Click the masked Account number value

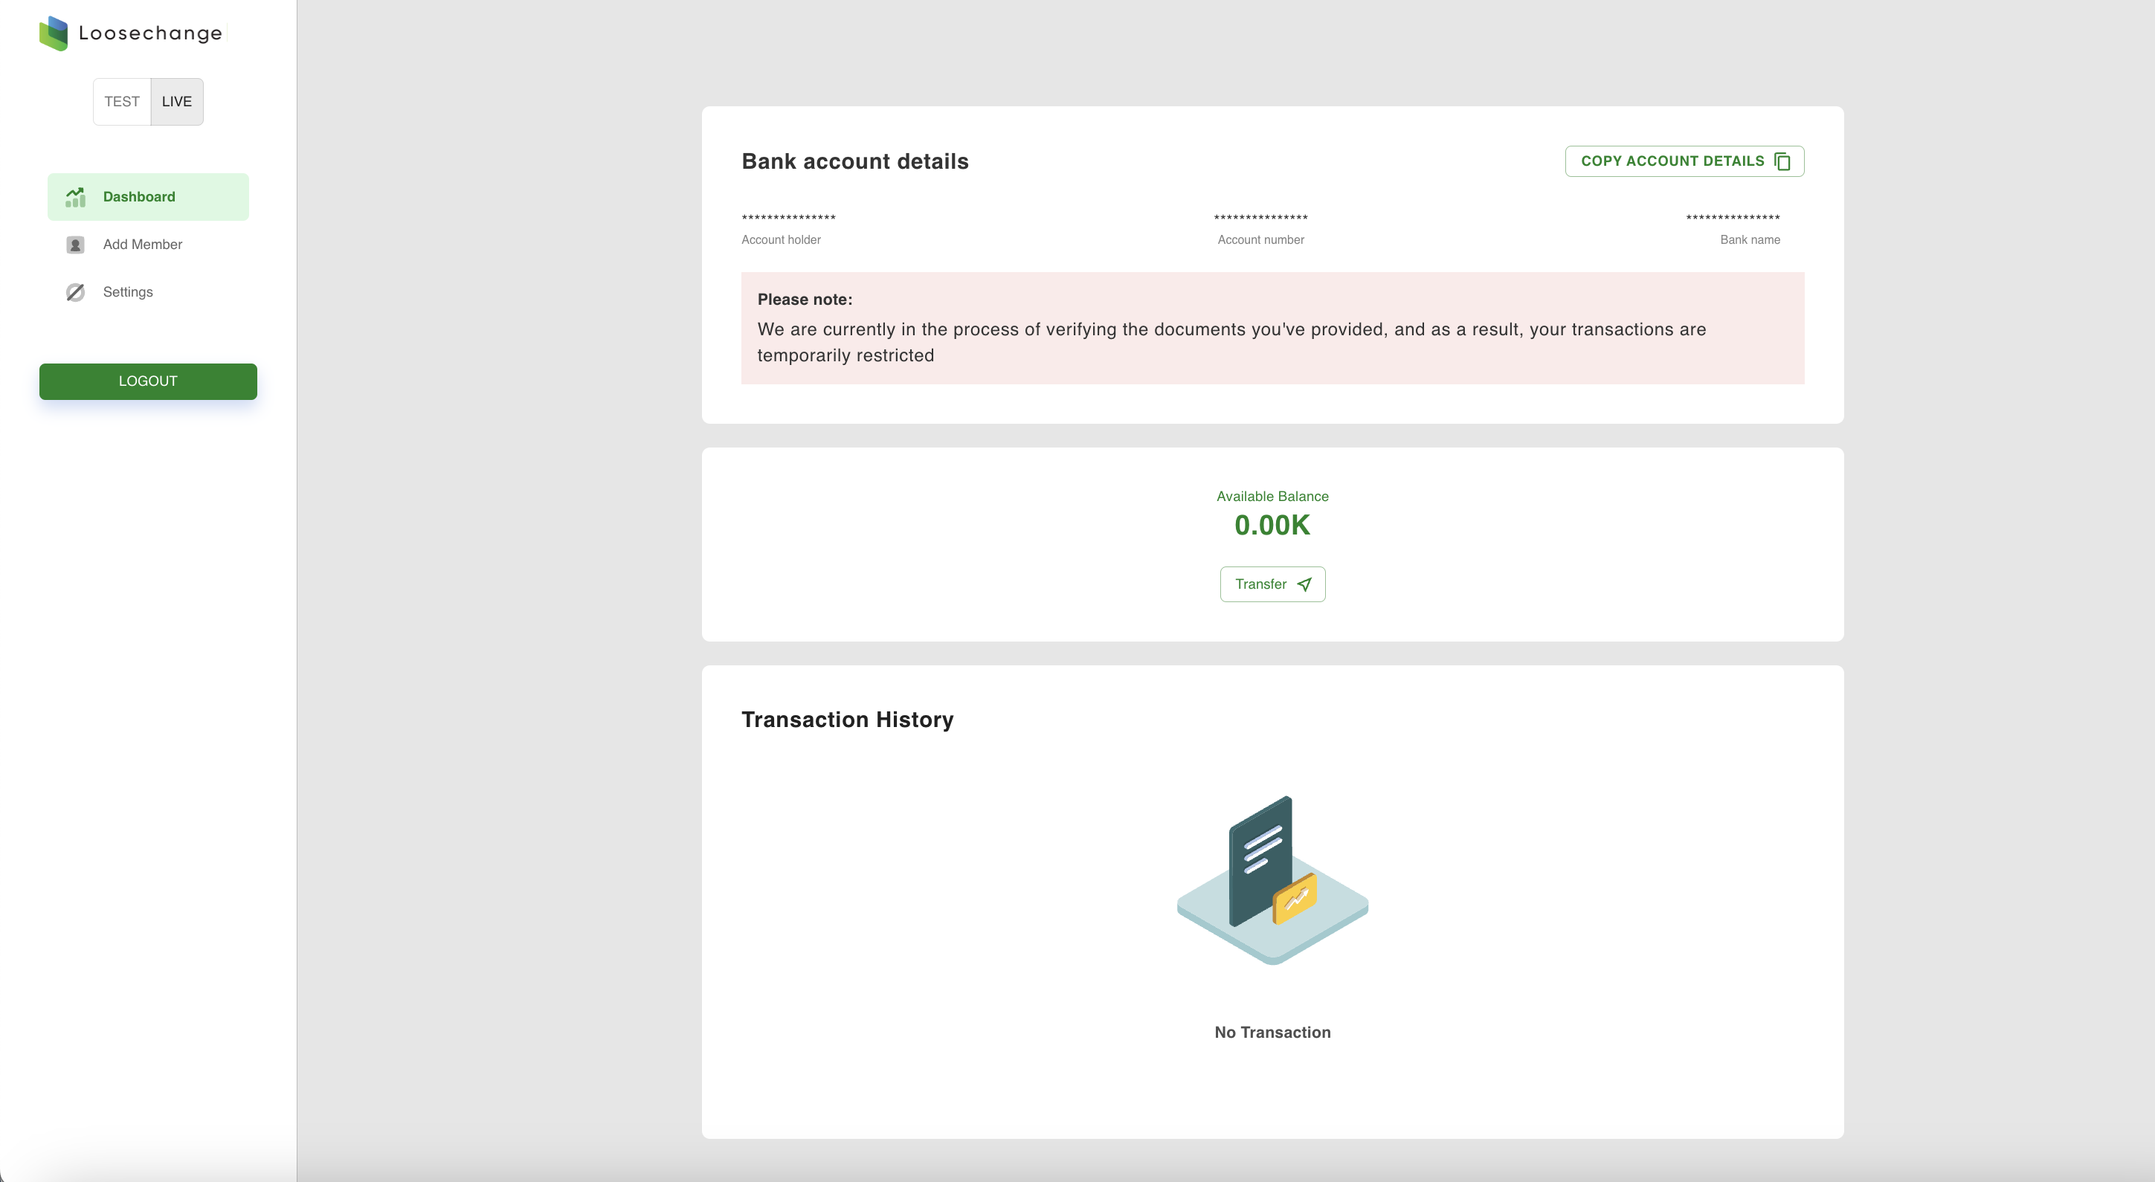1260,219
